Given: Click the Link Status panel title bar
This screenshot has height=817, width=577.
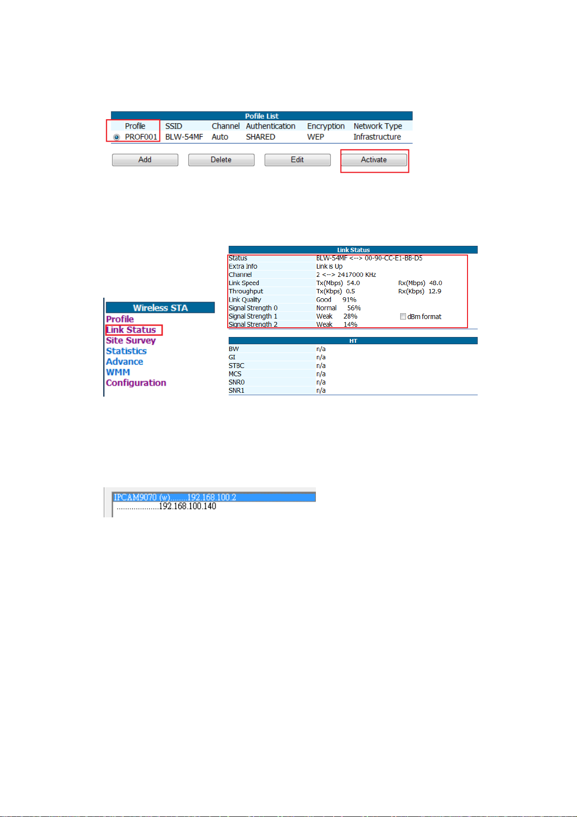Looking at the screenshot, I should click(x=353, y=250).
